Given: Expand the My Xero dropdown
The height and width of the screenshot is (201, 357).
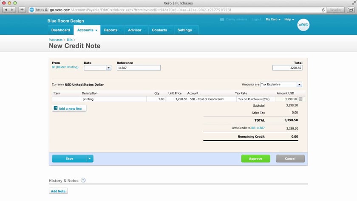Looking at the screenshot, I should 273,20.
